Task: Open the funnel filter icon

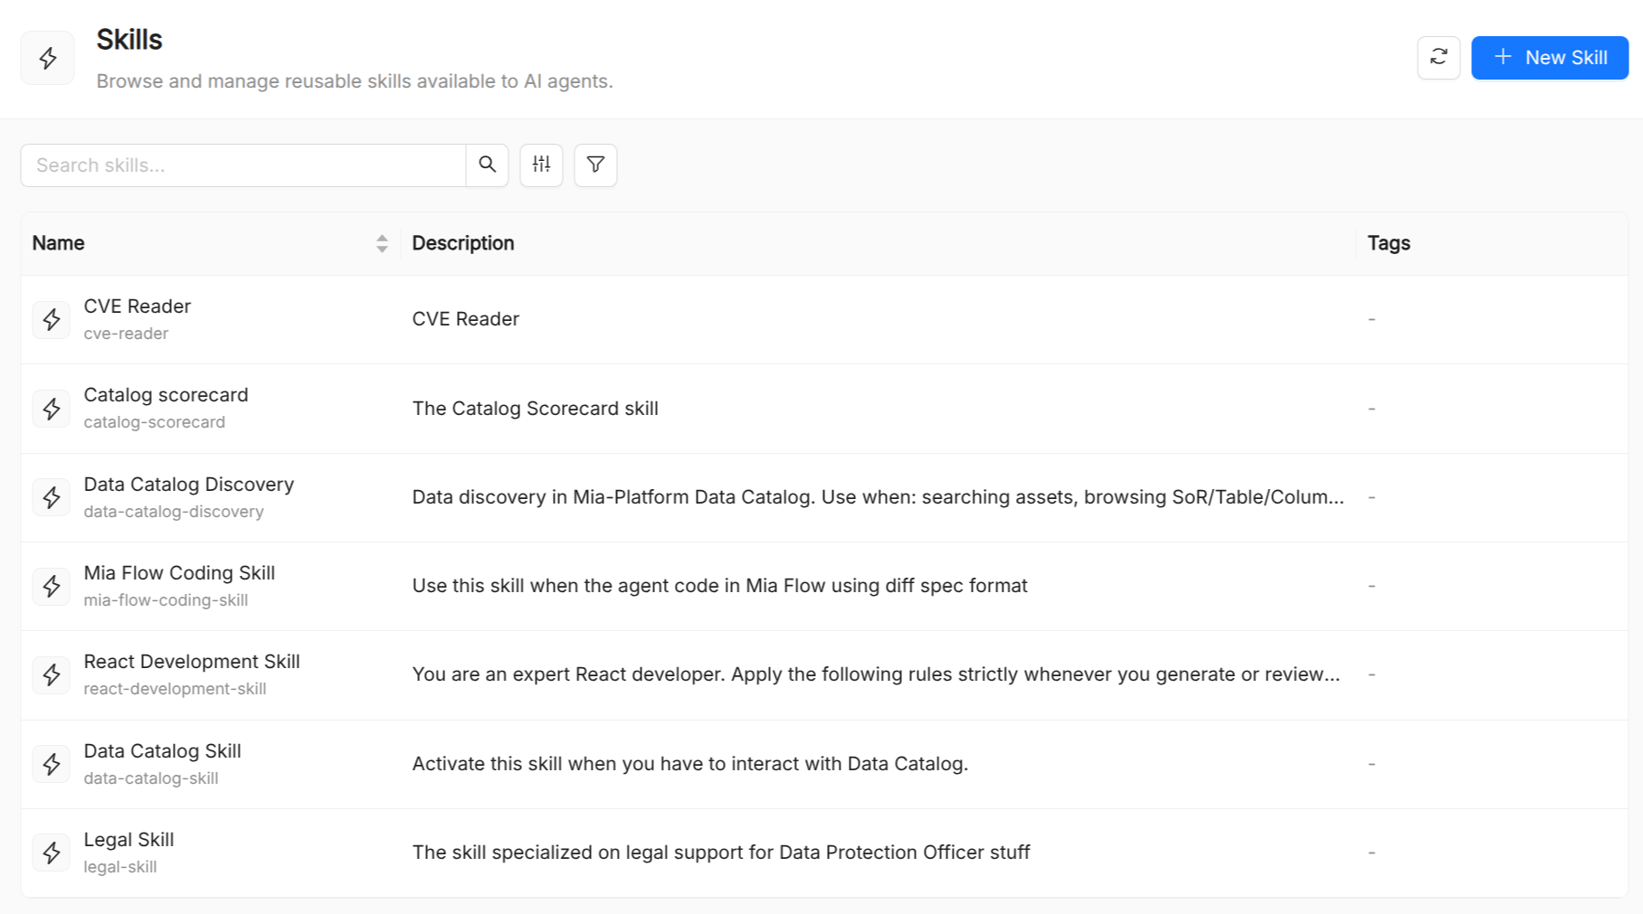Action: 595,165
